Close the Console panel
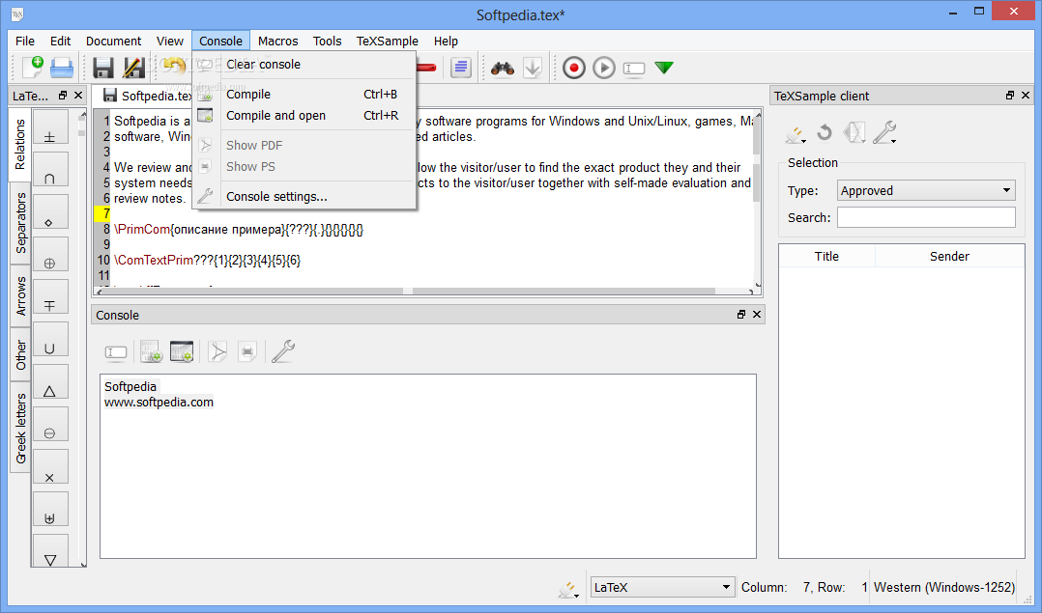 point(756,315)
